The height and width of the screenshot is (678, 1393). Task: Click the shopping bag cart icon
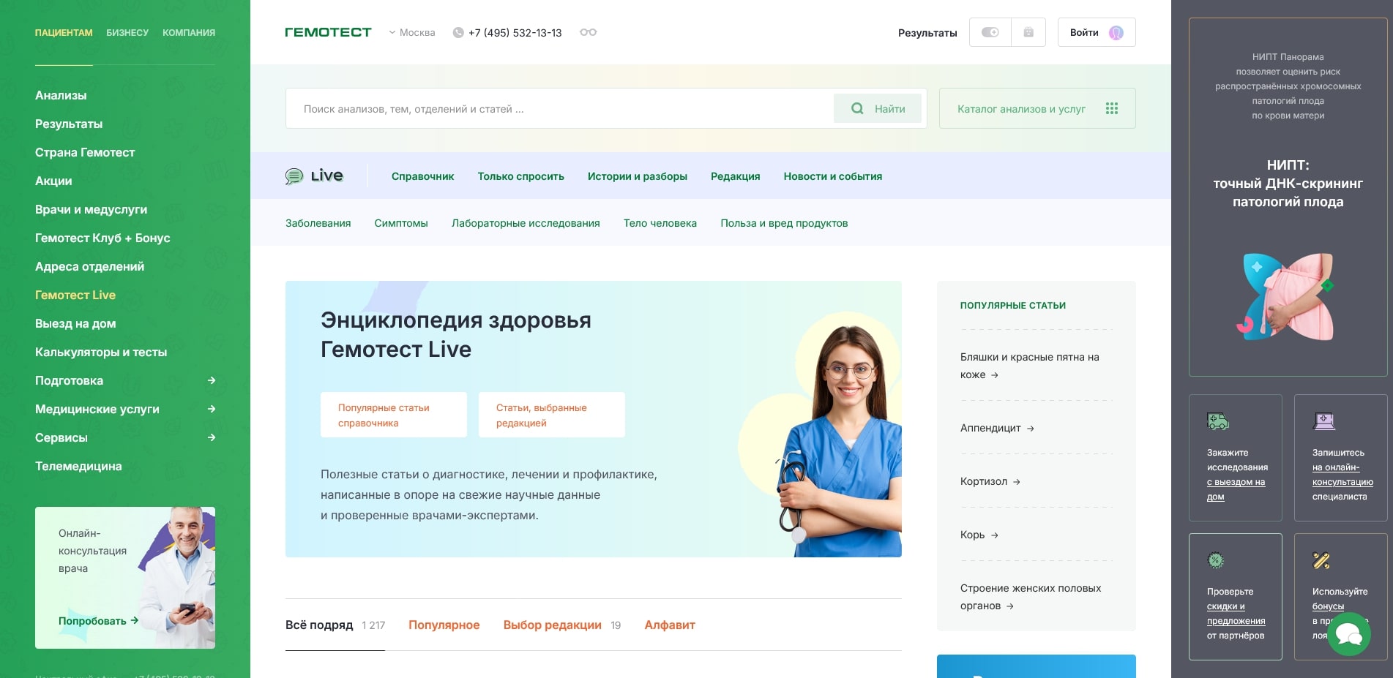1028,32
